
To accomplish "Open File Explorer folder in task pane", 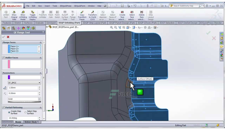I will 222,47.
